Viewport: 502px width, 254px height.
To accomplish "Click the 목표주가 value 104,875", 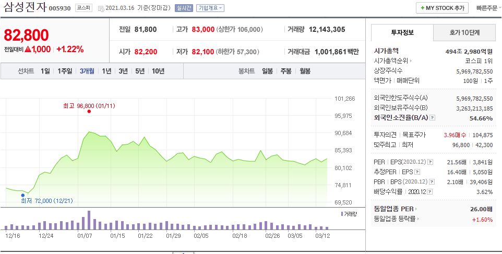I will click(483, 135).
